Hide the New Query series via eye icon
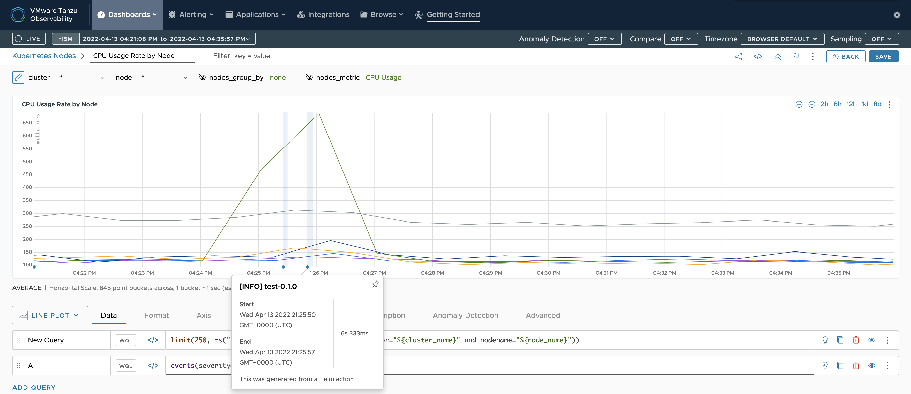 tap(872, 340)
